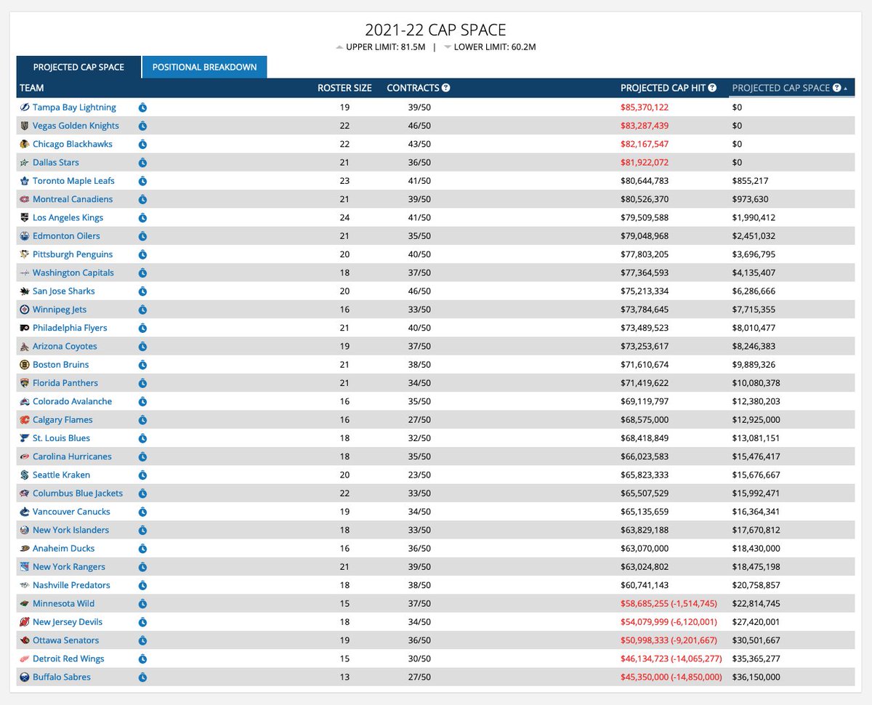Image resolution: width=872 pixels, height=705 pixels.
Task: Sort table by Team column header
Action: click(x=32, y=88)
